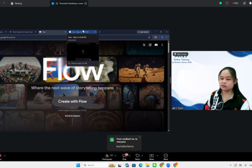Click the astronauts on Mars thumbnail
The width and height of the screenshot is (252, 168).
pos(142,69)
